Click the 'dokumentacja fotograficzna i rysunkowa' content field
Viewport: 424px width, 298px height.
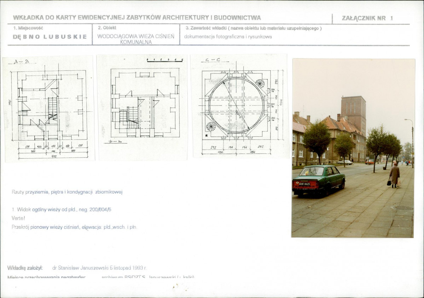(x=228, y=36)
